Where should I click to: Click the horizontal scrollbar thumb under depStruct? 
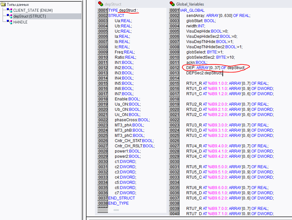coord(116,210)
